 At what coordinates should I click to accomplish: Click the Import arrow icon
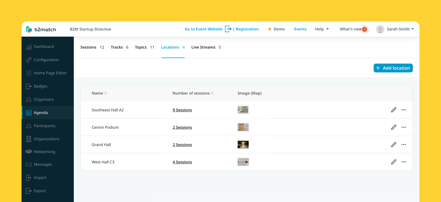(x=29, y=178)
